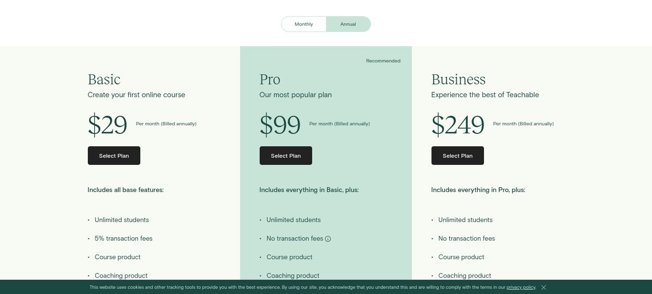Click the Pro plan heading
The image size is (652, 294).
[x=270, y=80]
